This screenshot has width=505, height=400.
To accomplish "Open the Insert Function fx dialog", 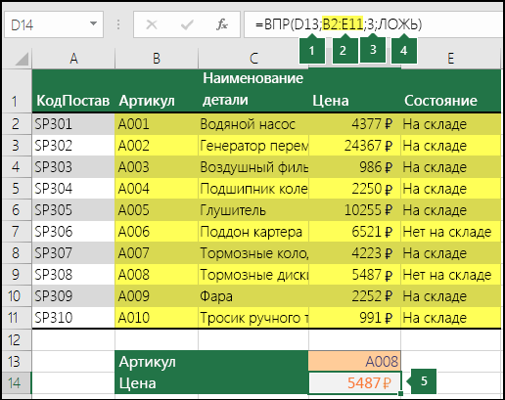I will coord(222,24).
